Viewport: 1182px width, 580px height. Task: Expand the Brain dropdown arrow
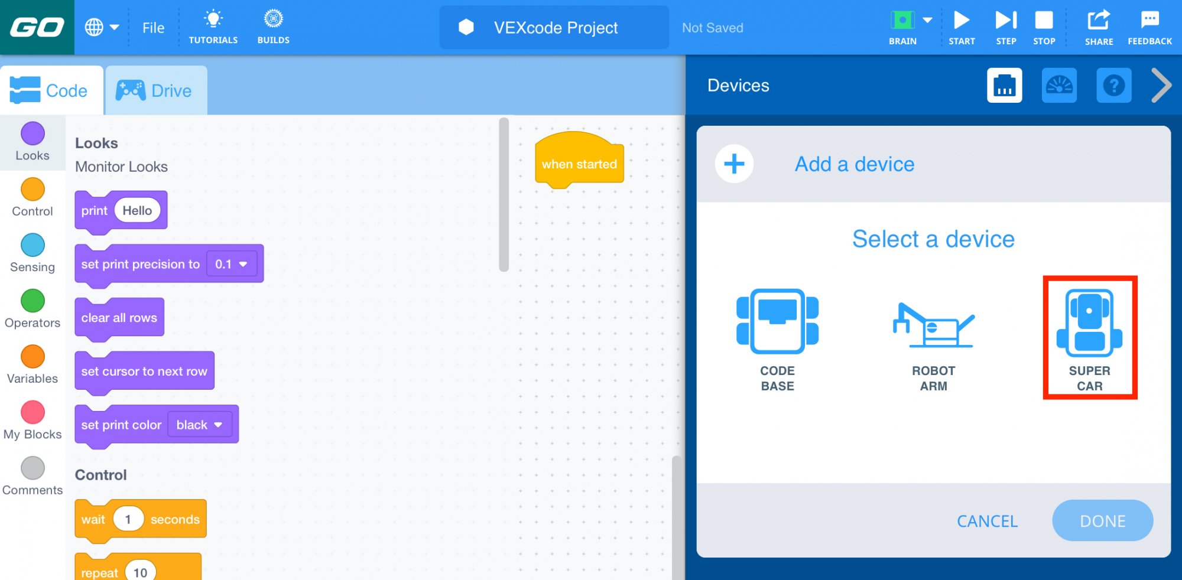[928, 20]
